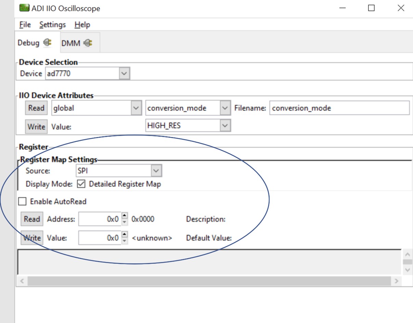
Task: Click the ADI IIO Oscilloscope app icon
Action: 24,8
